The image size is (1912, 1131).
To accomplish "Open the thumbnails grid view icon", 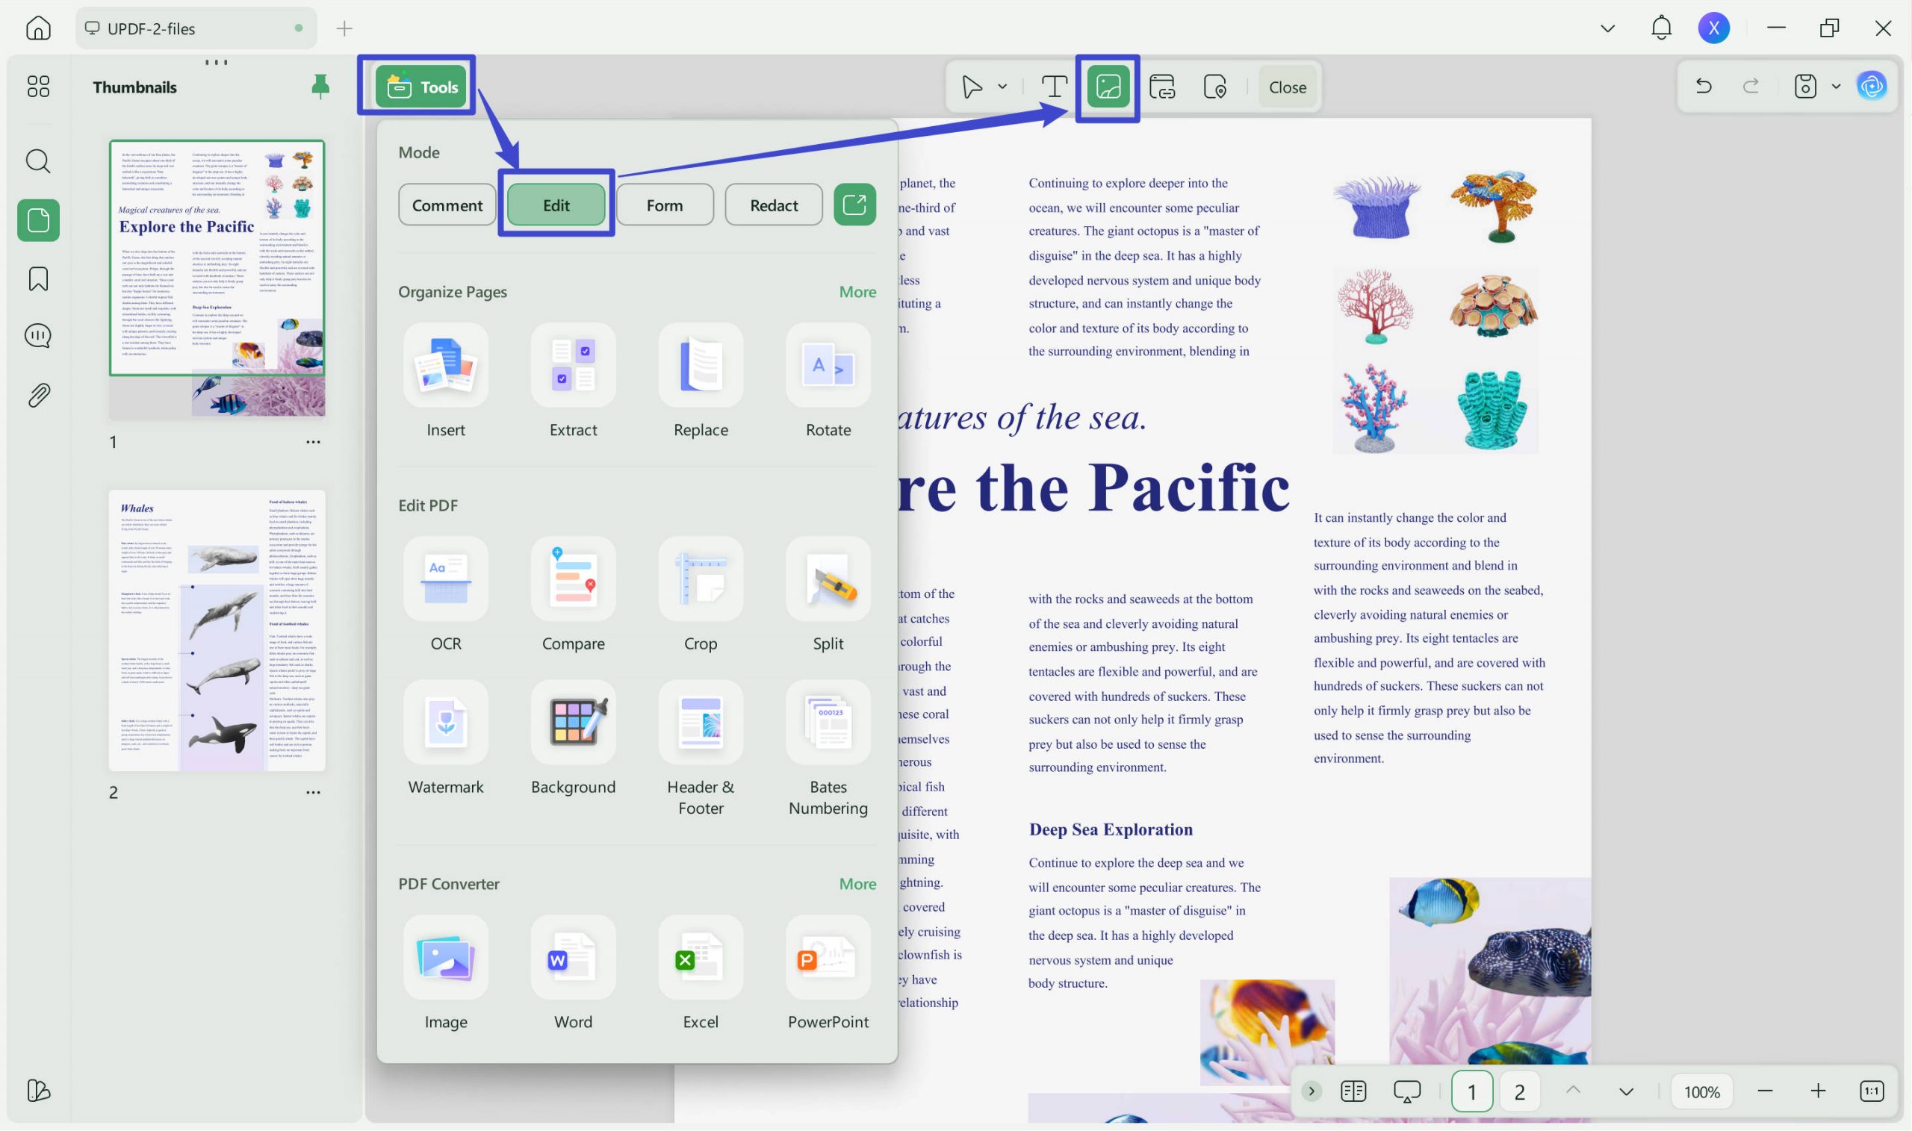I will 38,86.
